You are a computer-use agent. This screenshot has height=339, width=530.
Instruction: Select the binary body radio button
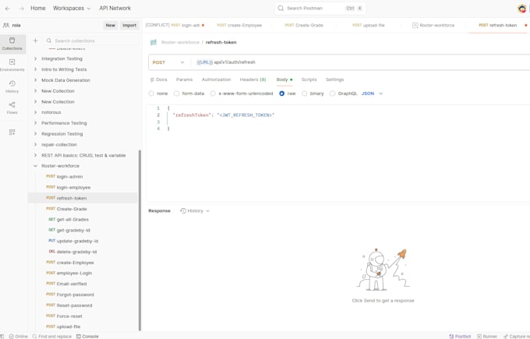click(x=305, y=94)
